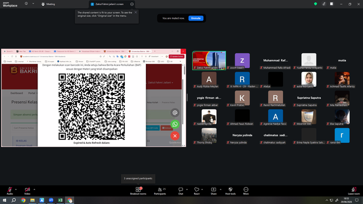363x204 pixels.
Task: Open the meeting information icon
Action: (26, 3)
